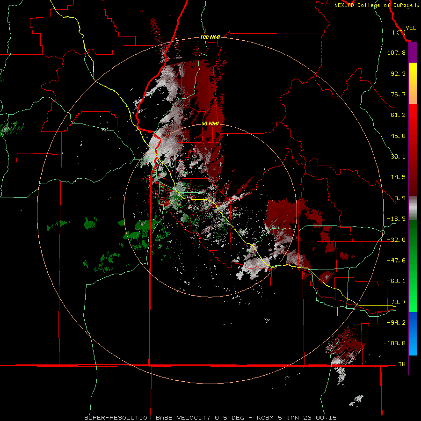Click the Super-Resolution Base Velocity caption text
This screenshot has width=421, height=421.
pos(210,418)
